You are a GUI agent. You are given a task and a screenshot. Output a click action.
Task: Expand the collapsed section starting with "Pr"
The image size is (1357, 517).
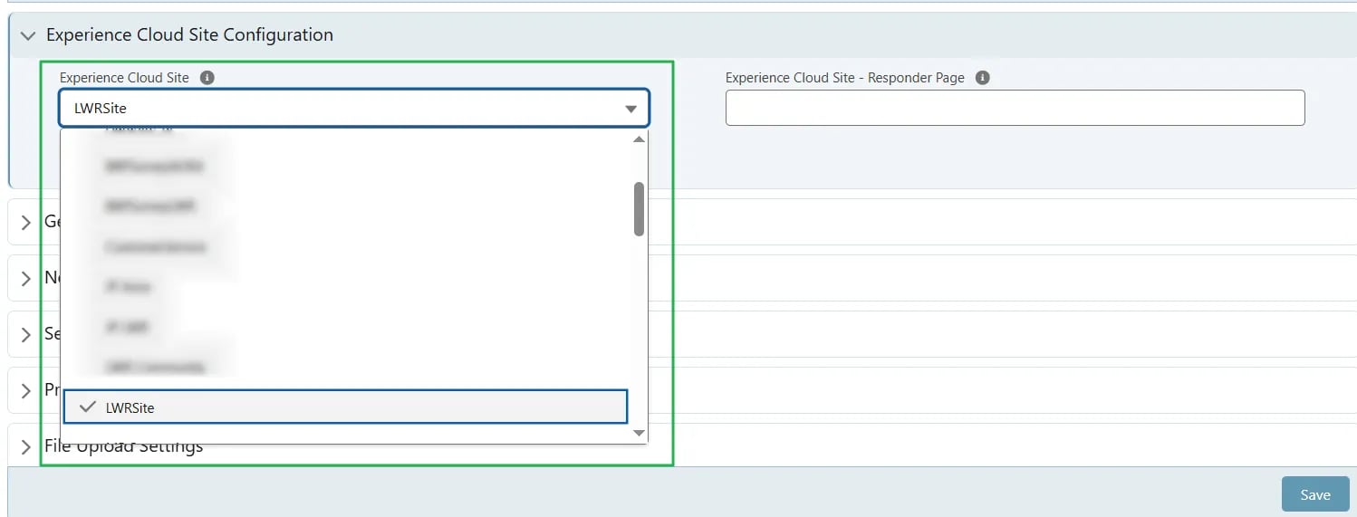pos(25,390)
